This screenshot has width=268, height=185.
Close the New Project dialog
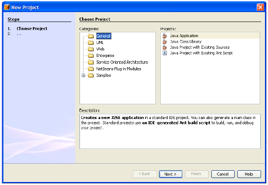point(260,7)
